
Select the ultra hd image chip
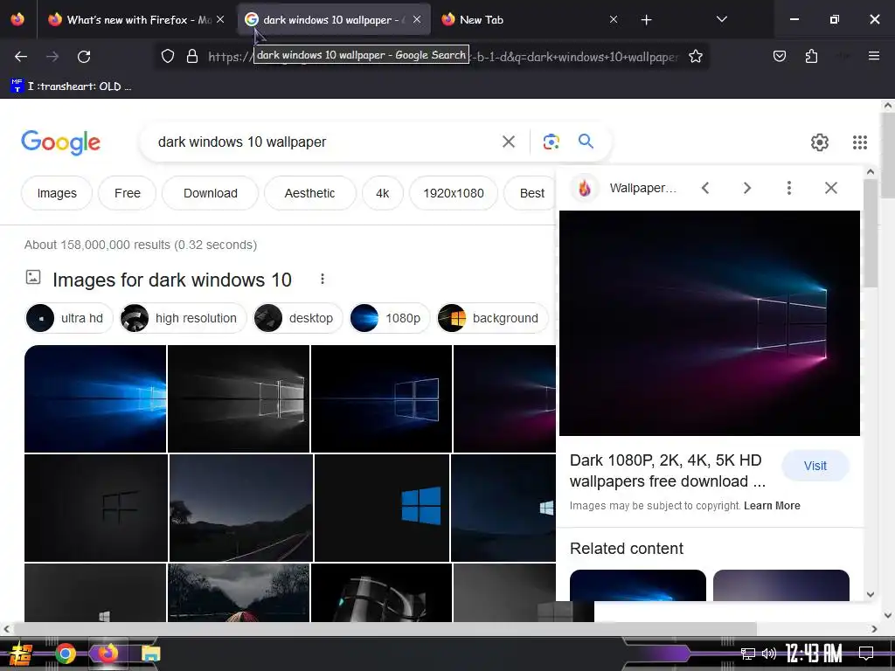click(69, 318)
